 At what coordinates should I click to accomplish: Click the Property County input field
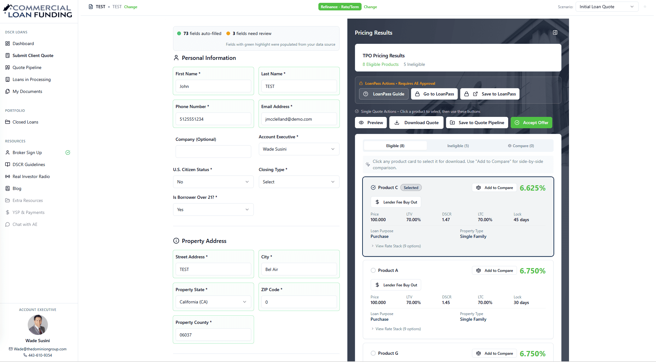[x=213, y=335]
